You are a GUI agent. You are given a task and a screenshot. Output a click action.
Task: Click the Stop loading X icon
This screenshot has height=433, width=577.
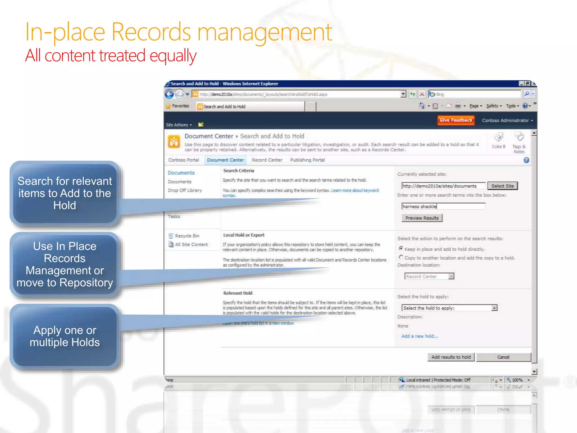pos(422,94)
